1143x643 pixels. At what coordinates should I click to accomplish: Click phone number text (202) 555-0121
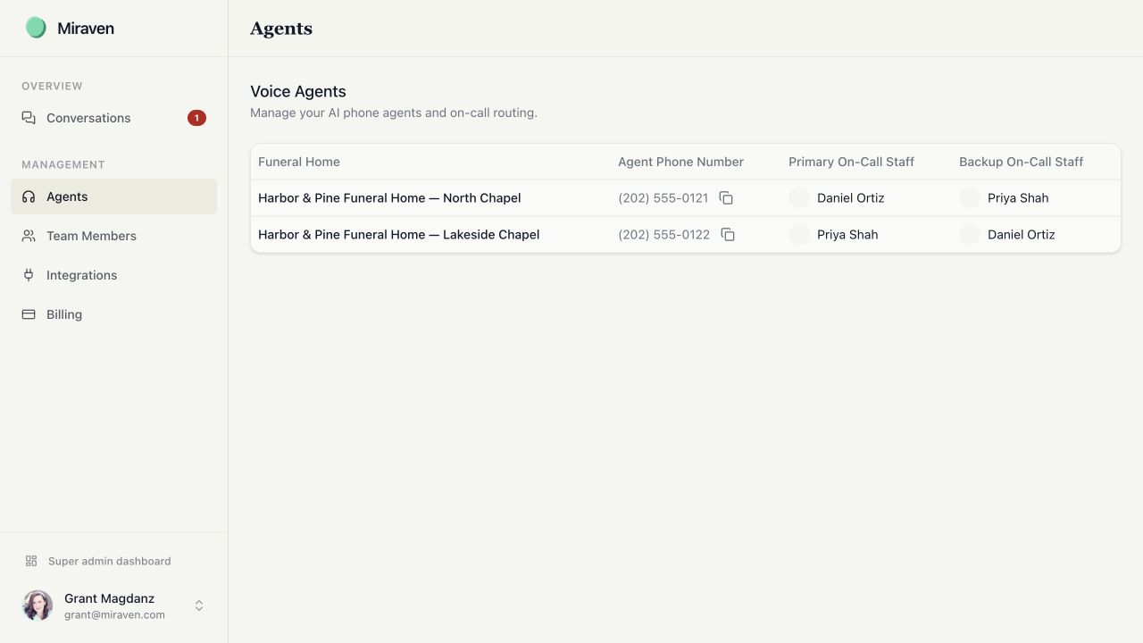pyautogui.click(x=663, y=198)
